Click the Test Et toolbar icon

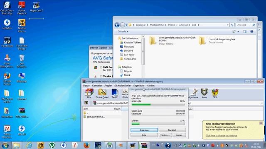click(x=115, y=94)
